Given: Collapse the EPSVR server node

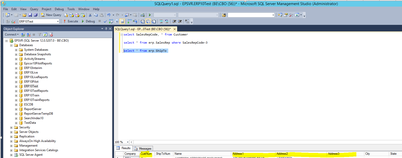Looking at the screenshot, I should [x=6, y=41].
